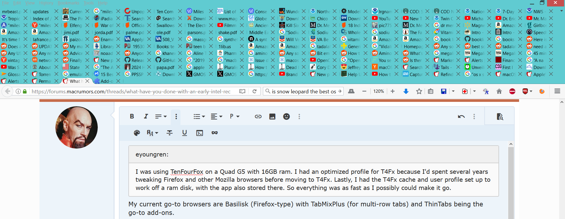Open the browser hamburger menu
Screen dimensions: 565x219
(557, 91)
